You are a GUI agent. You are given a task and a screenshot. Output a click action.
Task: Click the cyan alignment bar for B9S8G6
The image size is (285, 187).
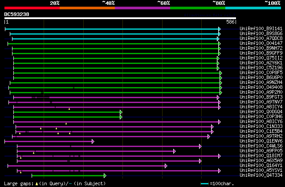(114, 34)
